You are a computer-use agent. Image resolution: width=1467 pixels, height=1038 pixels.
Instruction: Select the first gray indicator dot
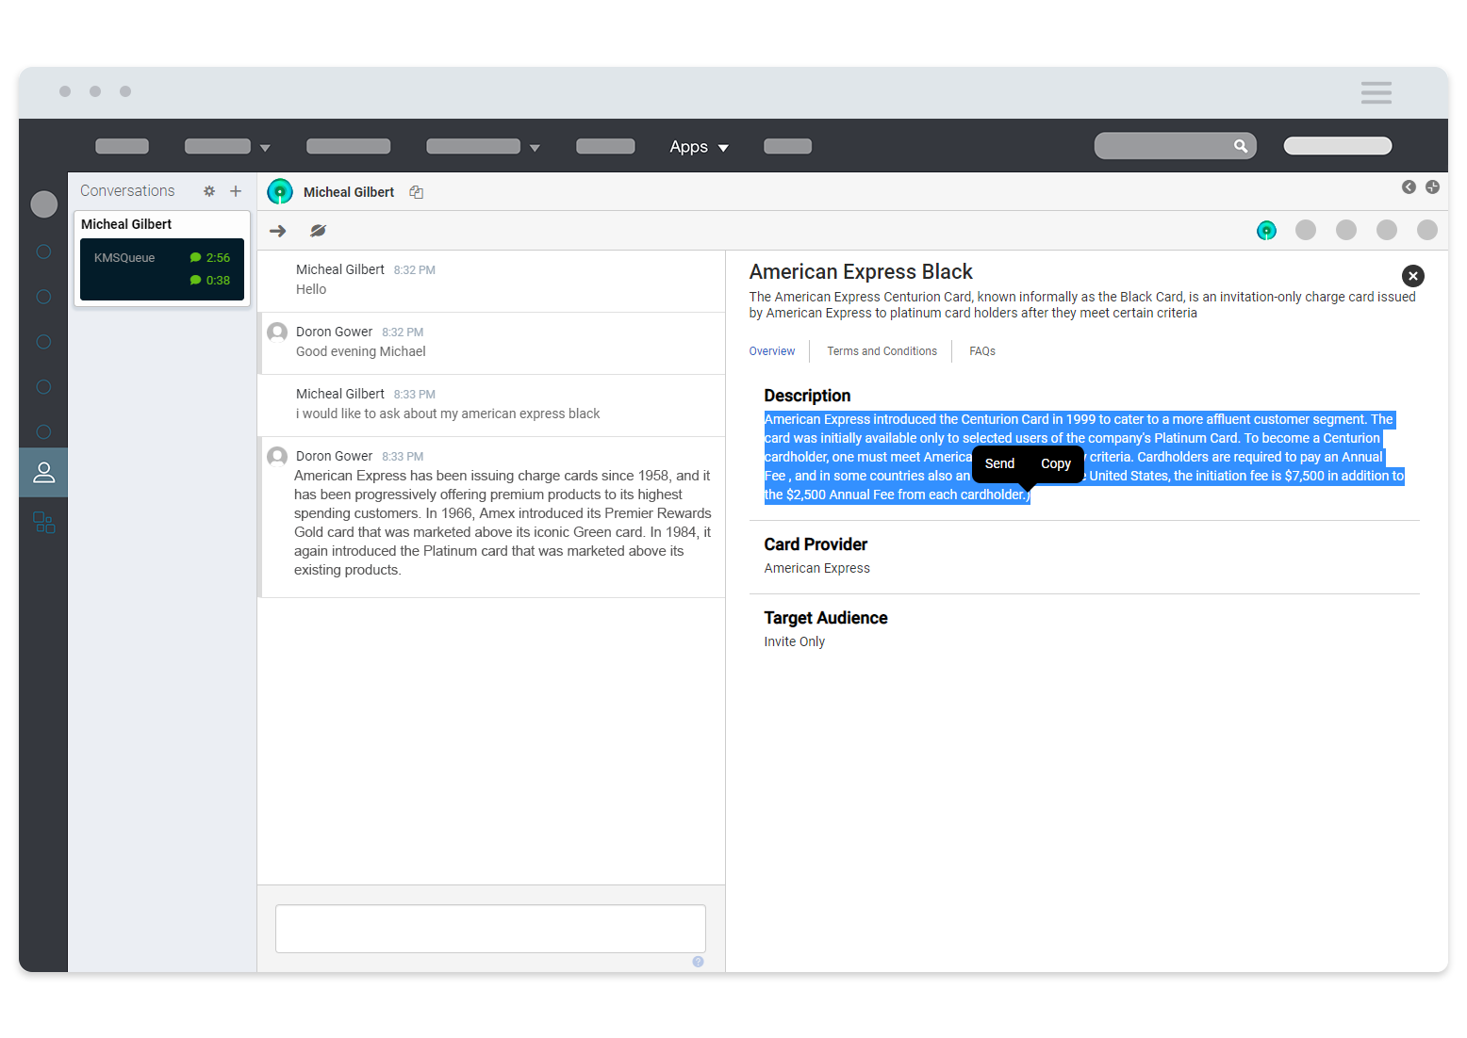pyautogui.click(x=1306, y=230)
